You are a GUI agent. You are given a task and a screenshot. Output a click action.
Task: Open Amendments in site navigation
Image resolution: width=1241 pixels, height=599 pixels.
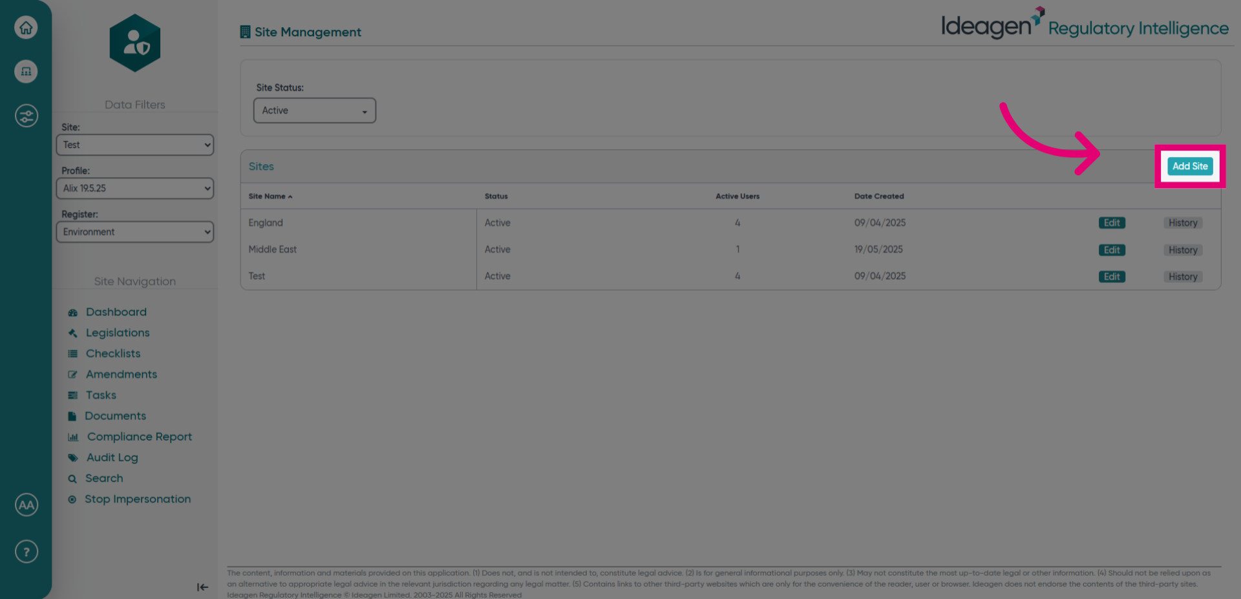pyautogui.click(x=122, y=374)
